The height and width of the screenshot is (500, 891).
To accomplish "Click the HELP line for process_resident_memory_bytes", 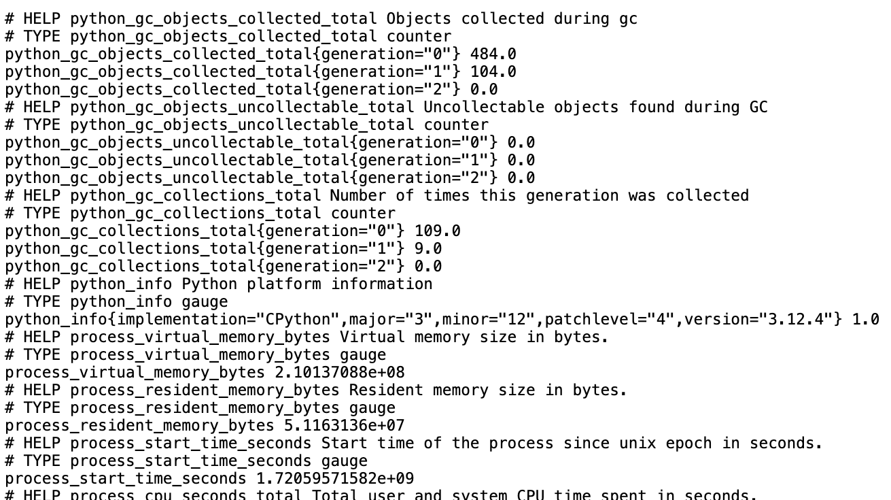I will pyautogui.click(x=316, y=390).
